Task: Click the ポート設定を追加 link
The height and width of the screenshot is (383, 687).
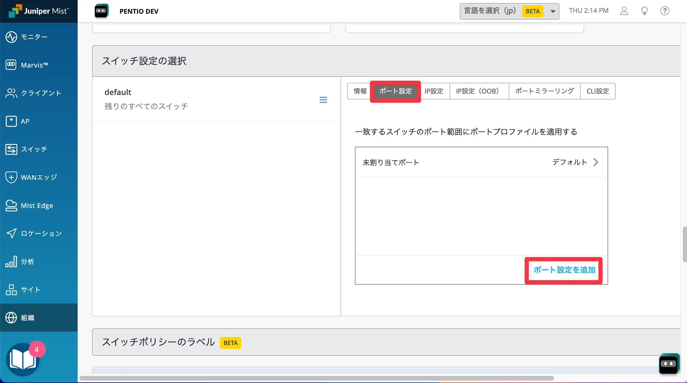Action: [x=564, y=270]
